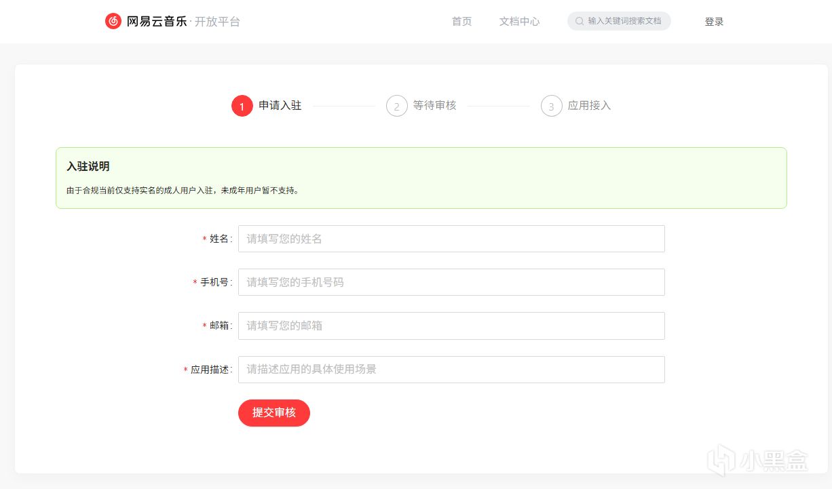This screenshot has height=489, width=832.
Task: Click the 手机号 input field
Action: point(451,282)
